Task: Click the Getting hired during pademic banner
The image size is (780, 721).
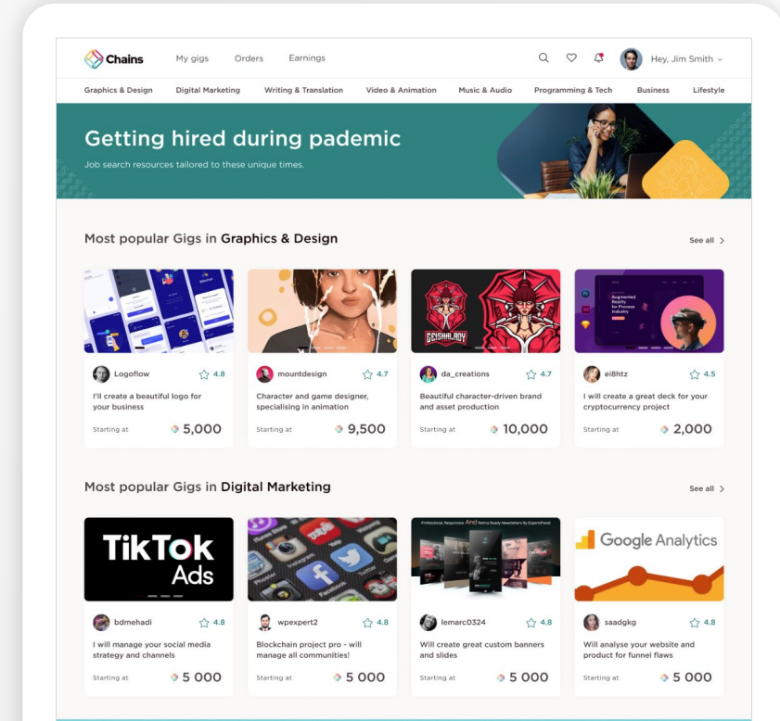Action: click(x=403, y=151)
